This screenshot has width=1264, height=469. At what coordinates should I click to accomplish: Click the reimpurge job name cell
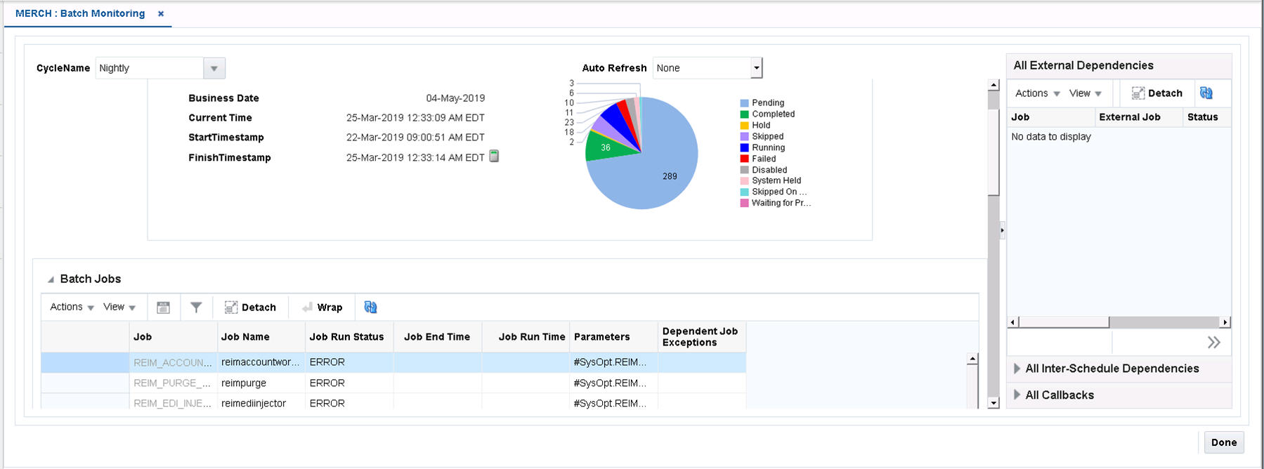pyautogui.click(x=261, y=383)
